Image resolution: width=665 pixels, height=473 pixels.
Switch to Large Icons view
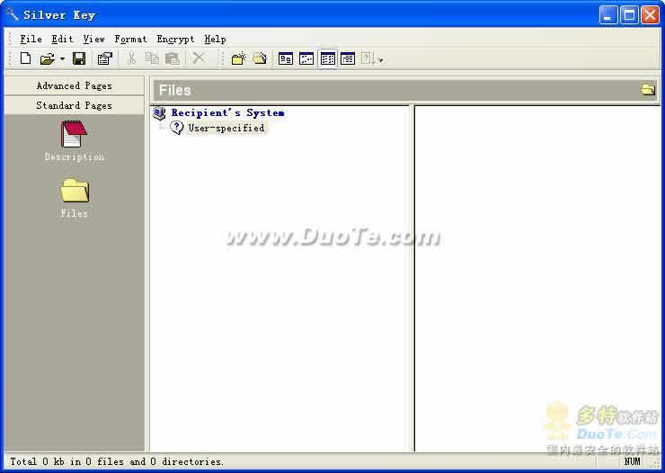pos(286,58)
